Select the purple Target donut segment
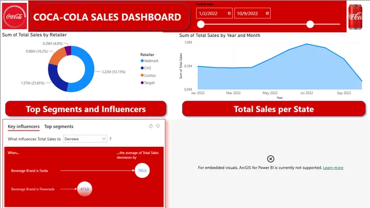Screen dimensions: 370x208 tap(68, 50)
